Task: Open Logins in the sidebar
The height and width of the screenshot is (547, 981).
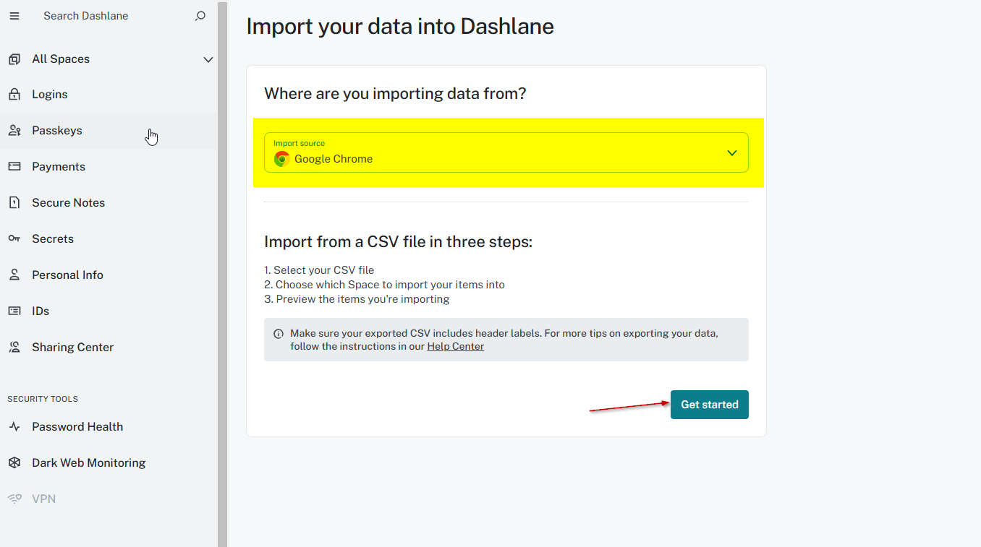Action: (x=109, y=95)
